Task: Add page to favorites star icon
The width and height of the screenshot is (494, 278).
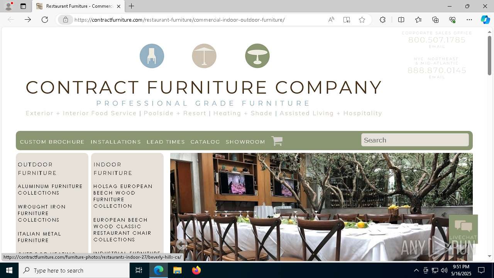Action: 362,20
